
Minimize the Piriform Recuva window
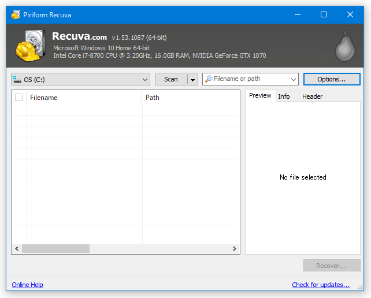(x=298, y=14)
